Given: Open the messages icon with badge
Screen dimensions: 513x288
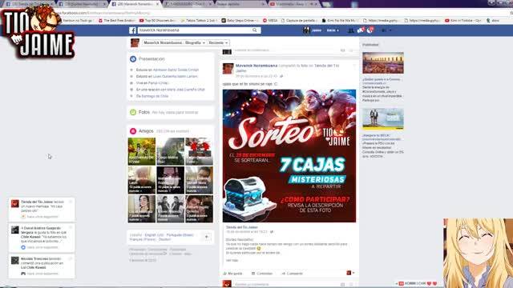Looking at the screenshot, I should point(360,30).
